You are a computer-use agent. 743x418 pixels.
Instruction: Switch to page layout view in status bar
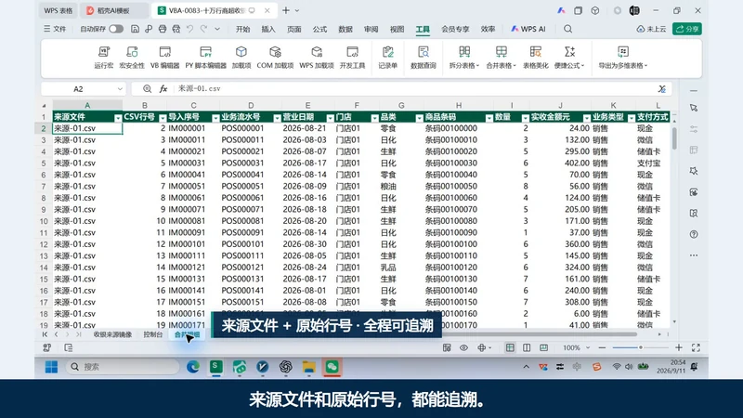tap(527, 347)
